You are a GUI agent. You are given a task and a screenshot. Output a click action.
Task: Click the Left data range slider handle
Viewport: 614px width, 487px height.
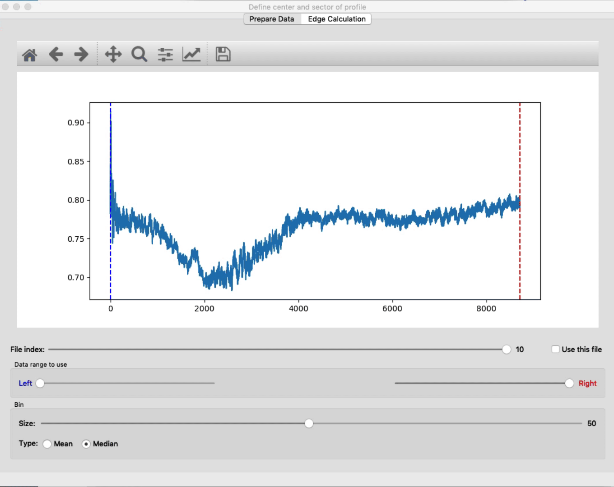click(x=40, y=383)
